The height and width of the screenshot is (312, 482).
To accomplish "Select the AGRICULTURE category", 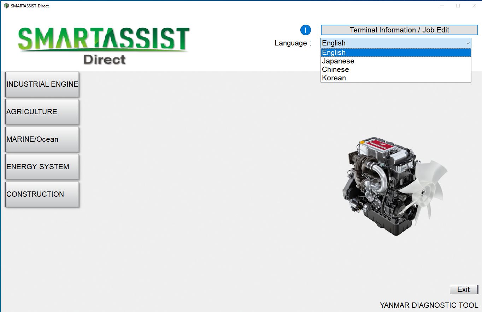I will [42, 111].
